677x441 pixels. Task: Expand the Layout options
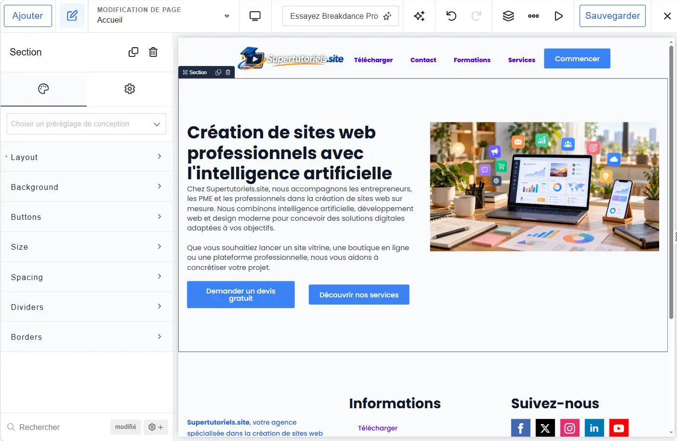87,157
